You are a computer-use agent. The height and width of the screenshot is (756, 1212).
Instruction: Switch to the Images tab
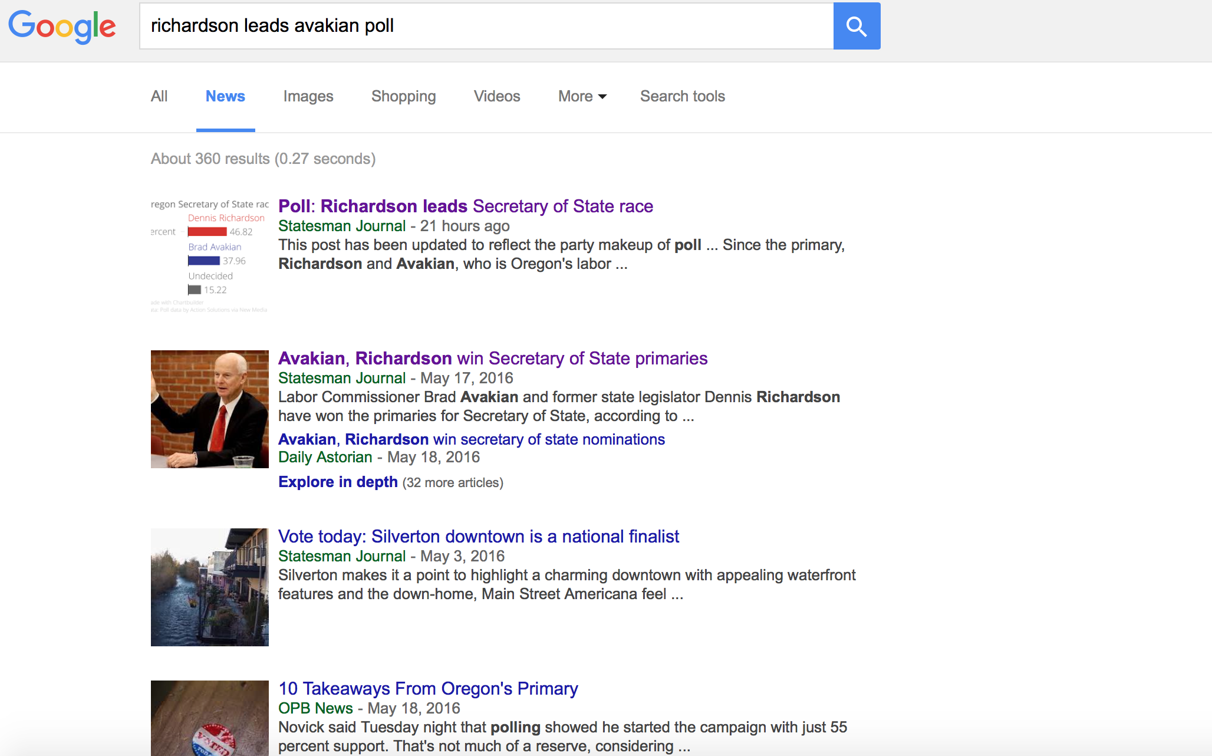[308, 96]
